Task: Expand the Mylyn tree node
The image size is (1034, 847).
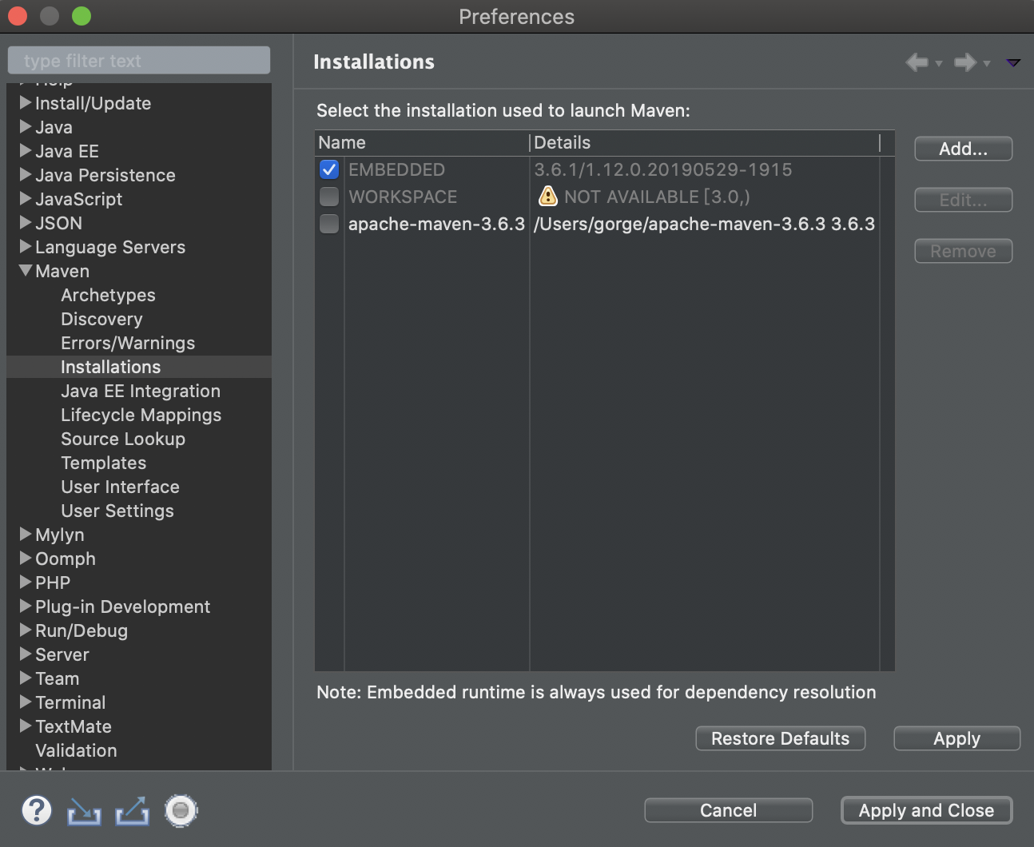Action: (26, 534)
